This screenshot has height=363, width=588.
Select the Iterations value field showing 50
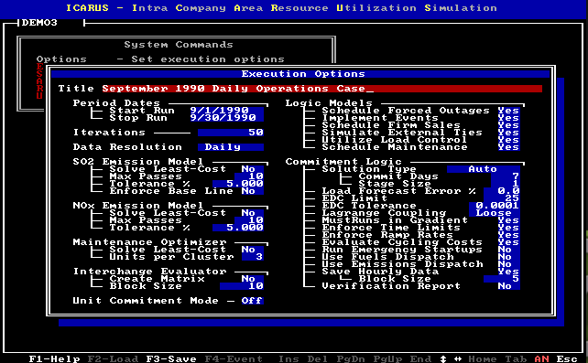(231, 133)
